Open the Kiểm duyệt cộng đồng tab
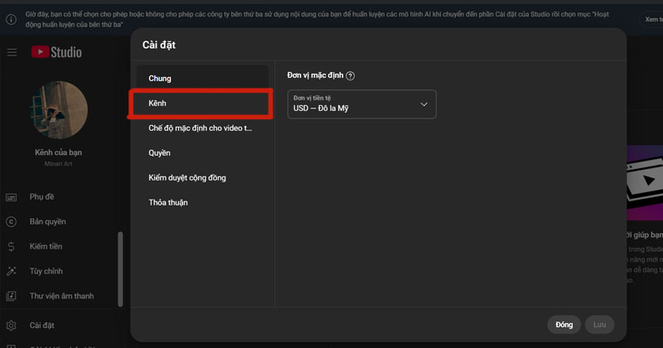 pos(187,178)
